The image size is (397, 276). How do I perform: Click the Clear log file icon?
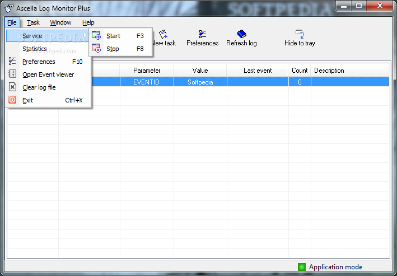tap(12, 87)
